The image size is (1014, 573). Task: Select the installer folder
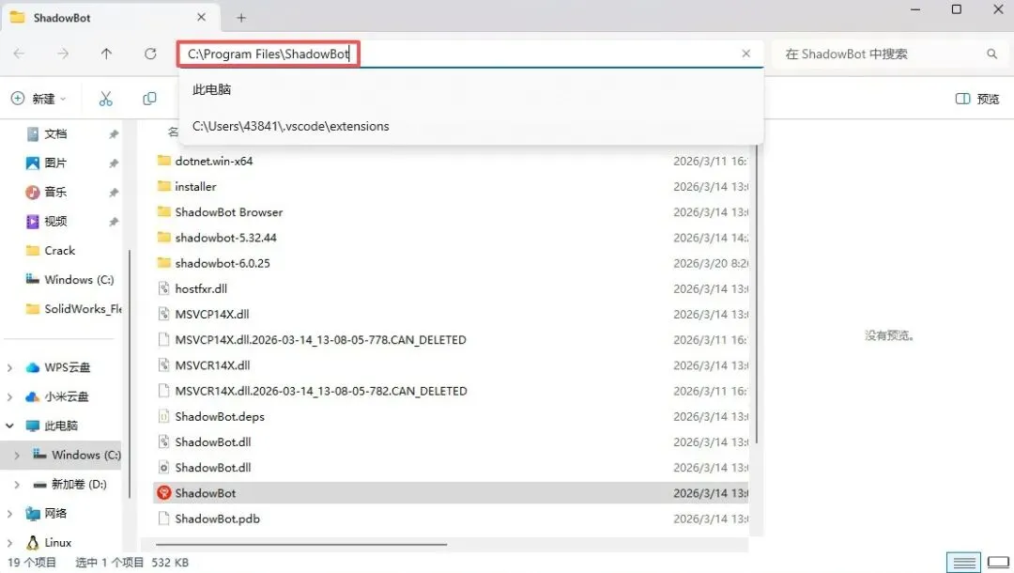[451, 186]
